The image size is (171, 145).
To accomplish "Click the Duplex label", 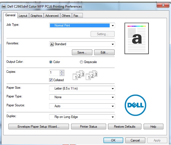I will click(x=11, y=116).
